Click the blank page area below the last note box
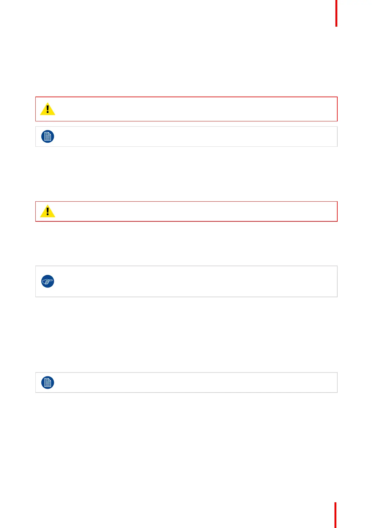373x528 pixels. pyautogui.click(x=186, y=445)
